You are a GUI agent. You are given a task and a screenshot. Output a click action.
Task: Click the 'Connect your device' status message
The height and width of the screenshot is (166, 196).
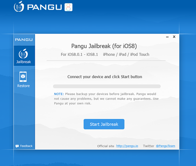click(x=105, y=77)
